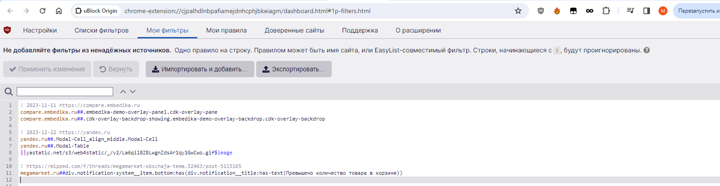Open the media control icon
This screenshot has height=186, width=720.
point(630,11)
